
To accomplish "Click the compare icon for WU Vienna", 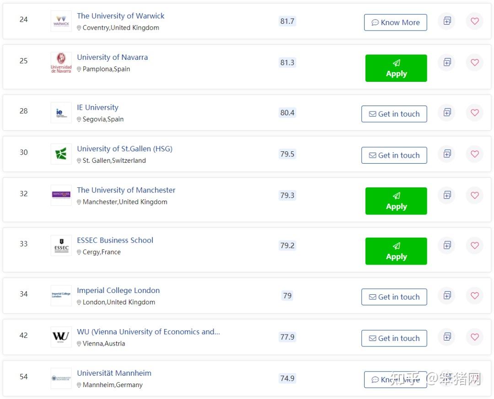I will 446,337.
